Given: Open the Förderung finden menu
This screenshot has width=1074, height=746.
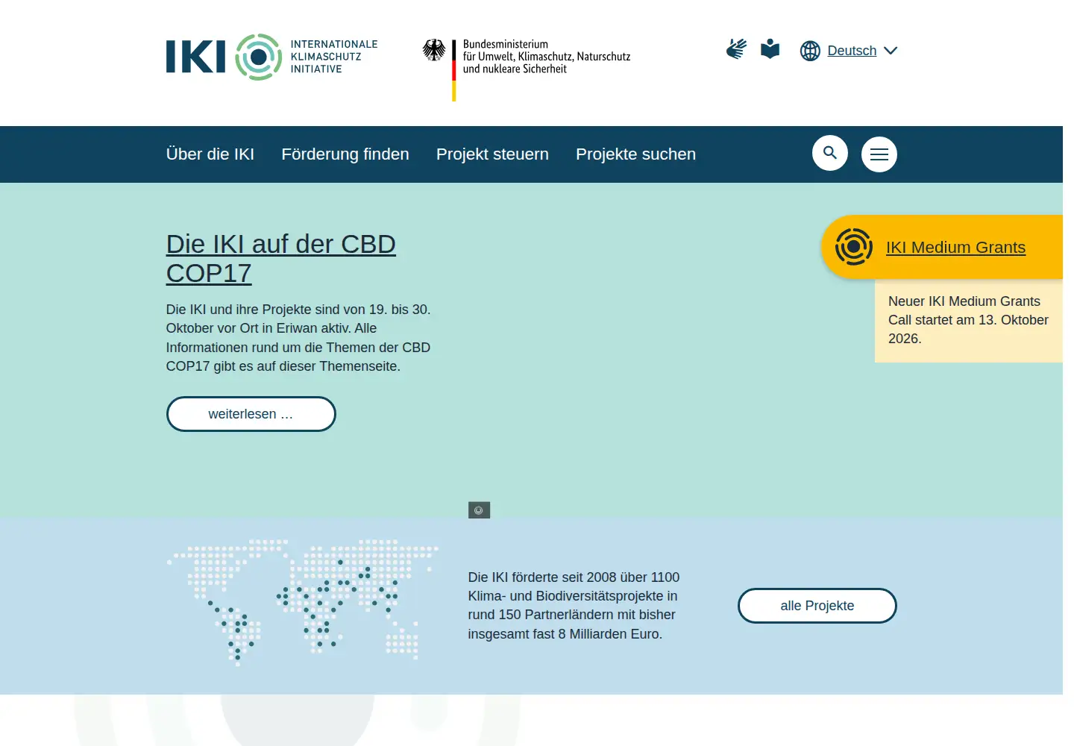Looking at the screenshot, I should (x=345, y=154).
